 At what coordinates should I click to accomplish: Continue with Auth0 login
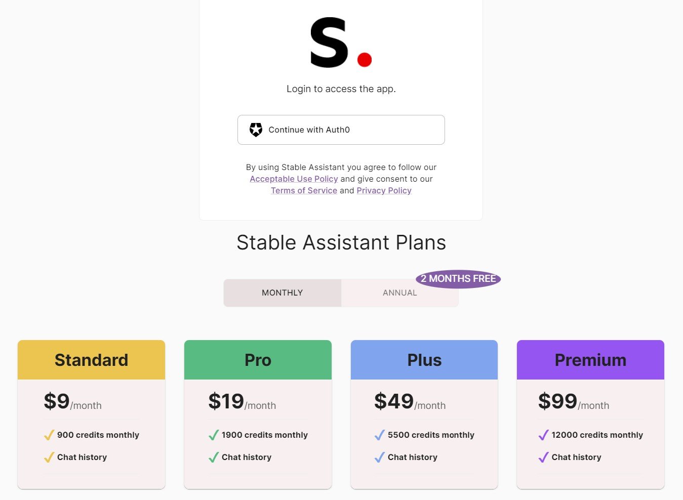click(x=341, y=130)
